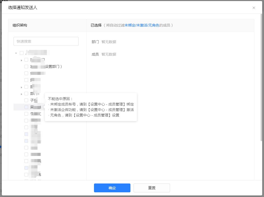Select the checkbox for member starting with 李
This screenshot has width=264, height=197.
(x=26, y=114)
